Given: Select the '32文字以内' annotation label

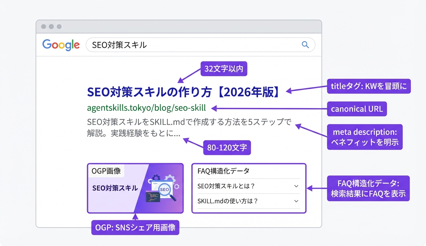Looking at the screenshot, I should click(x=224, y=69).
